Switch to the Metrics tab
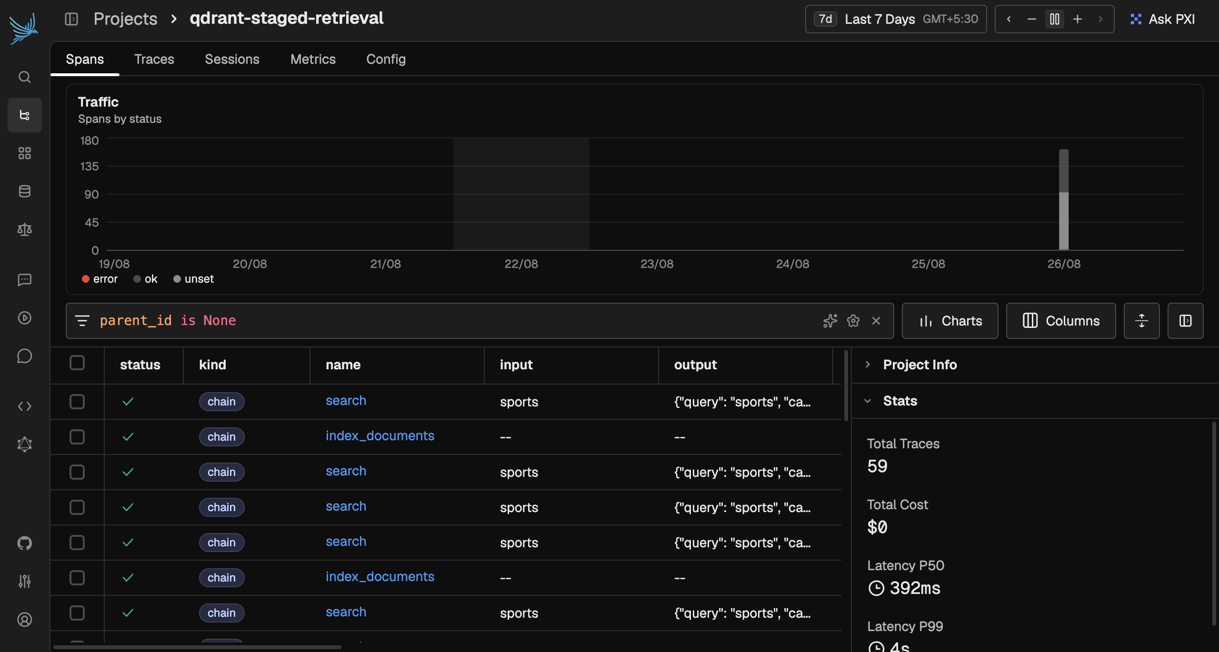Image resolution: width=1219 pixels, height=652 pixels. pyautogui.click(x=313, y=59)
